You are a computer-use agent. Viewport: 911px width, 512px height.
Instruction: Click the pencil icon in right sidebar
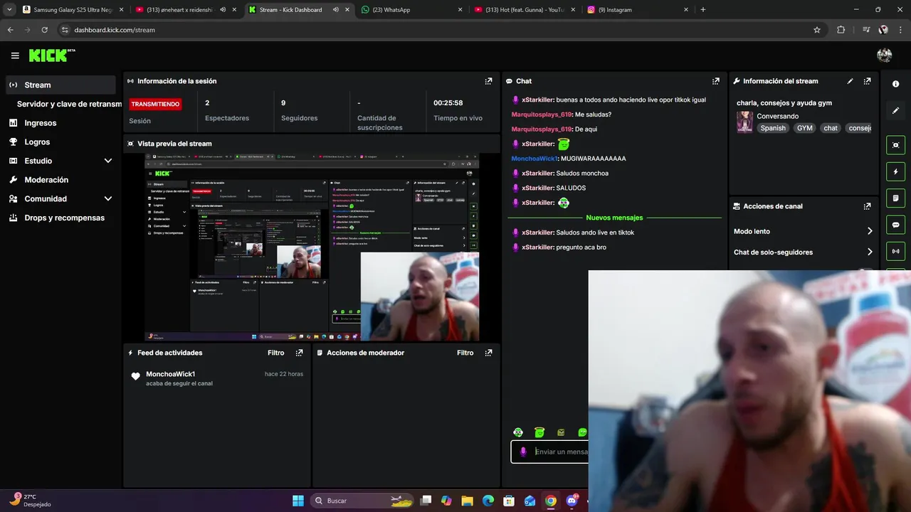click(895, 110)
